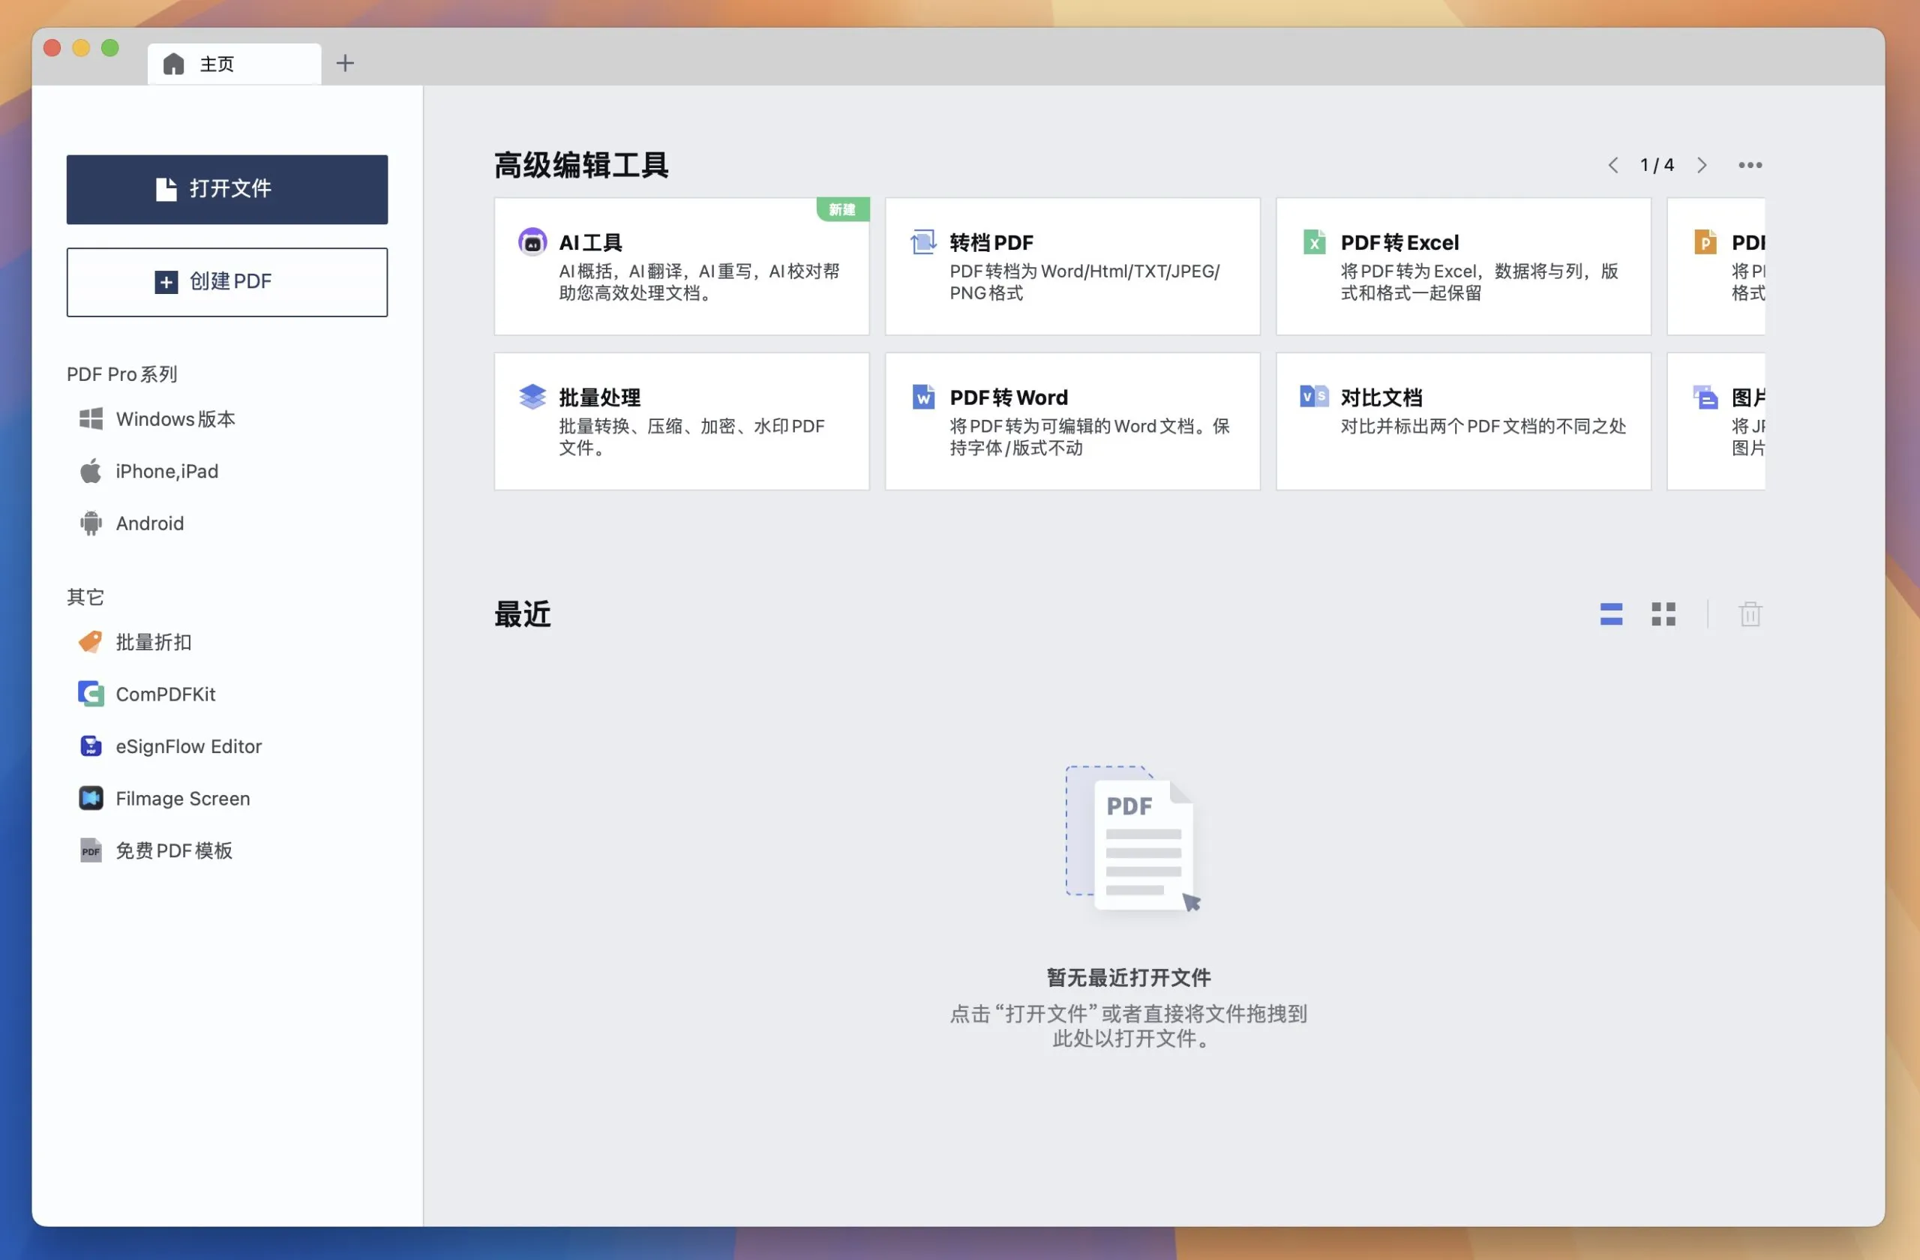The image size is (1920, 1260).
Task: Click the 1 / 4 page indicator
Action: coord(1657,165)
